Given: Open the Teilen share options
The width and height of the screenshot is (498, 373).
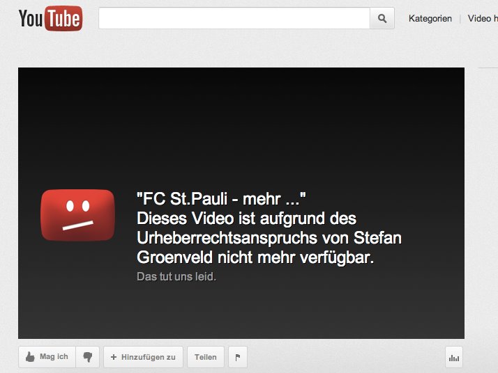Looking at the screenshot, I should [x=206, y=357].
